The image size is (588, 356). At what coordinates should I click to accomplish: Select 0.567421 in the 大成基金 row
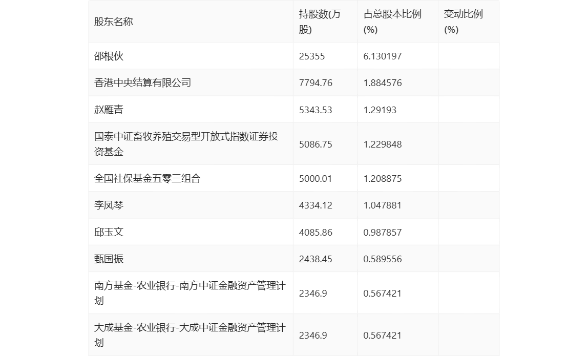(x=382, y=336)
